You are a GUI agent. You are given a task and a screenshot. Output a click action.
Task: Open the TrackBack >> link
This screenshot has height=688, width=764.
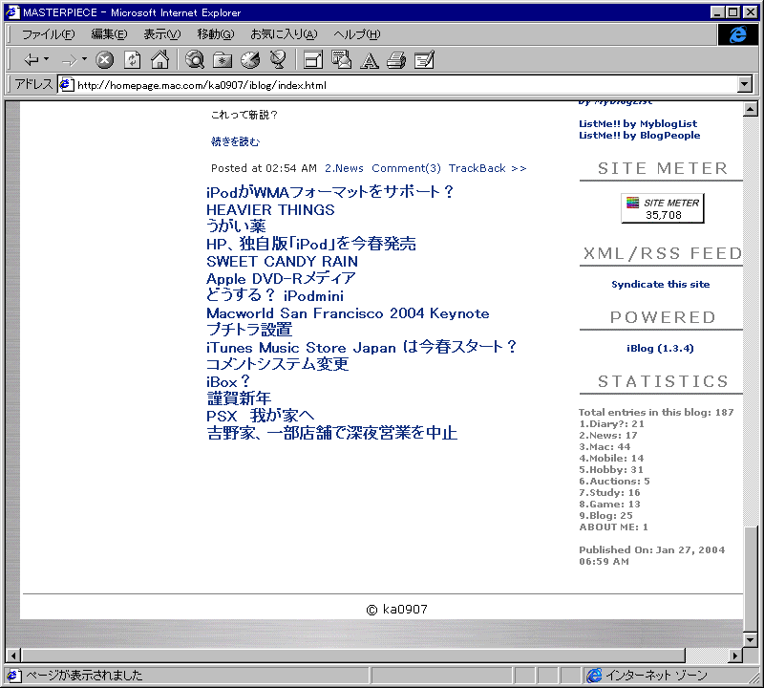coord(487,168)
